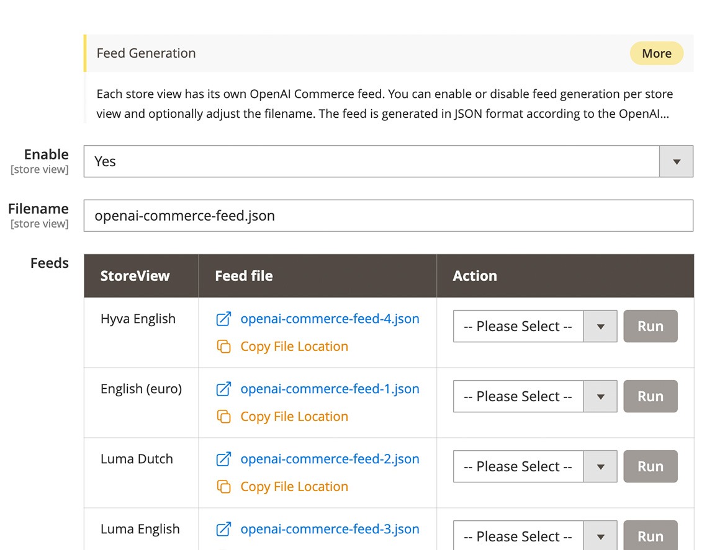Click external link icon for openai-commerce-feed-2.json
The height and width of the screenshot is (550, 725).
click(x=223, y=459)
